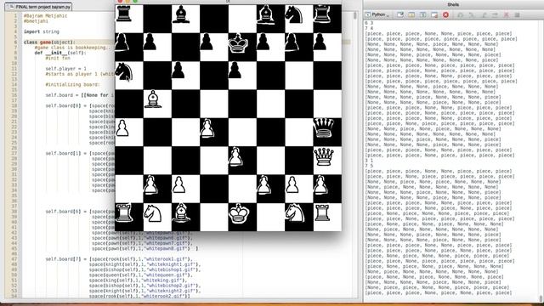Select the white pawn on e3
This screenshot has width=544, height=306.
pyautogui.click(x=235, y=156)
